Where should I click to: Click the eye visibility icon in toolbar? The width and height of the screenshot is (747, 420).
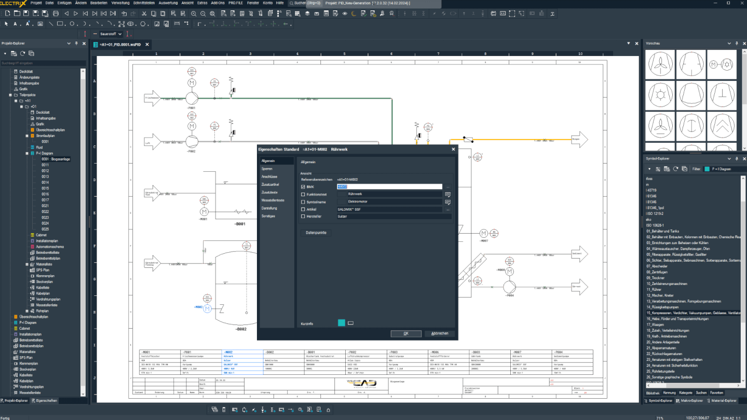tap(345, 13)
